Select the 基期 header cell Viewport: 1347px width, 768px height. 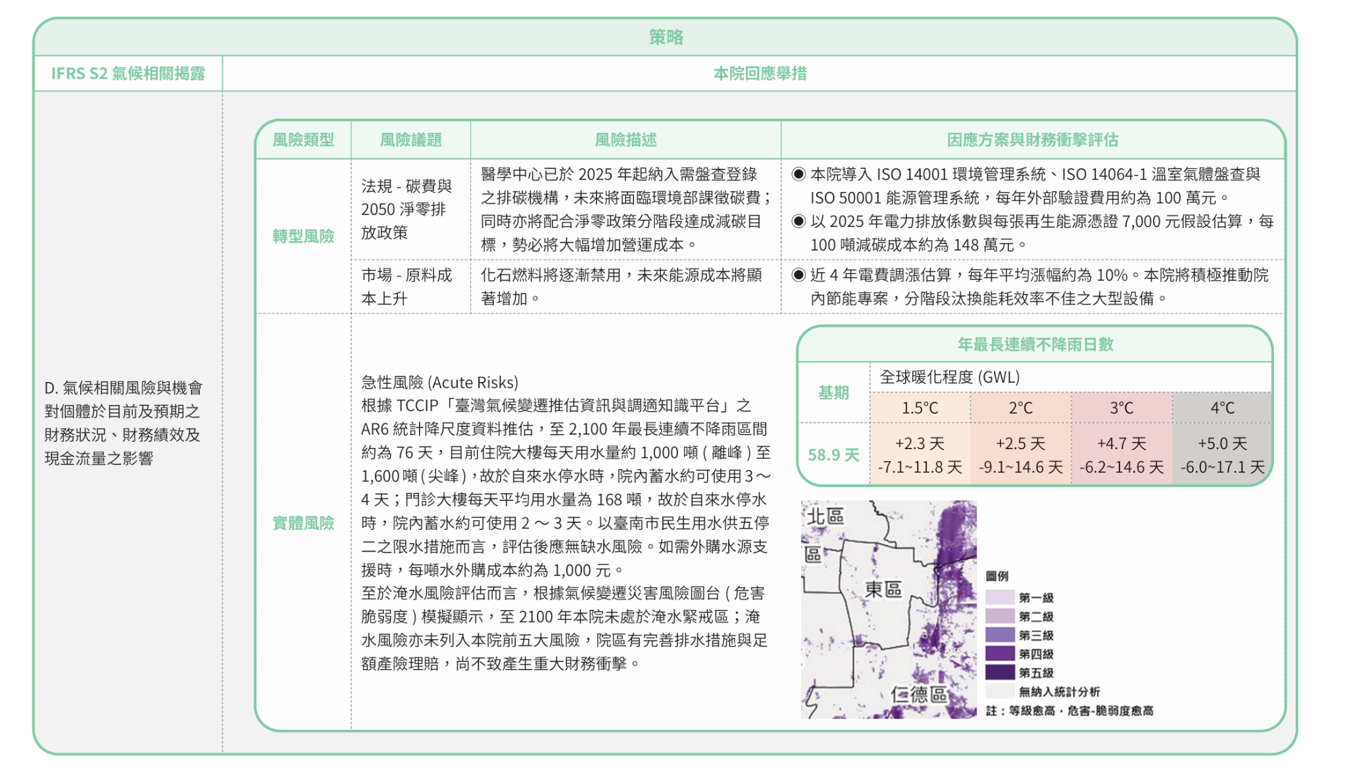tap(833, 393)
